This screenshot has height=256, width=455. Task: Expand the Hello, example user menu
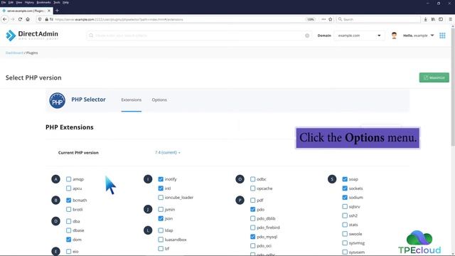[419, 36]
